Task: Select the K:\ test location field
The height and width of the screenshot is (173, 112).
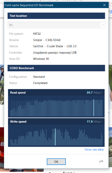Action: pyautogui.click(x=56, y=25)
